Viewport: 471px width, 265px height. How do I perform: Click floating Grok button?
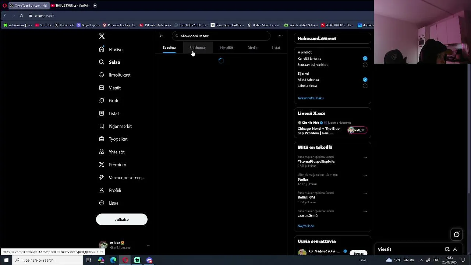(457, 234)
